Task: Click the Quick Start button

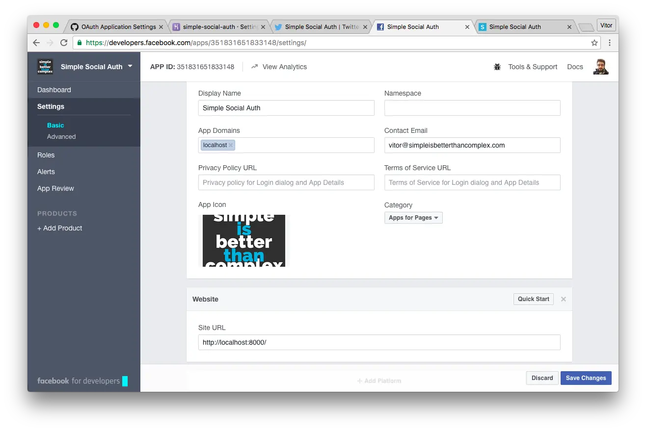Action: click(x=534, y=299)
